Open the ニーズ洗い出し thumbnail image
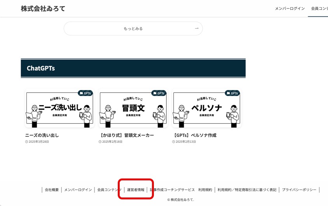This screenshot has width=328, height=206. (59, 109)
